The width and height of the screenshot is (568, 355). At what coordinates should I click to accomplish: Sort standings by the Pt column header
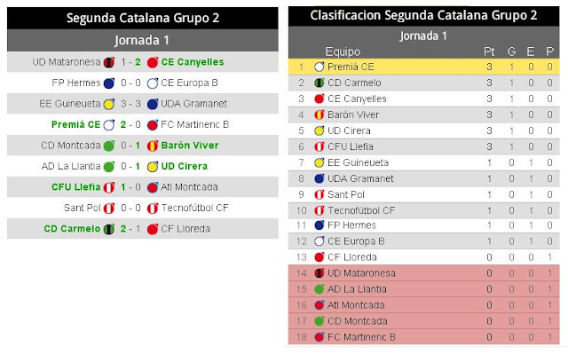pyautogui.click(x=489, y=51)
